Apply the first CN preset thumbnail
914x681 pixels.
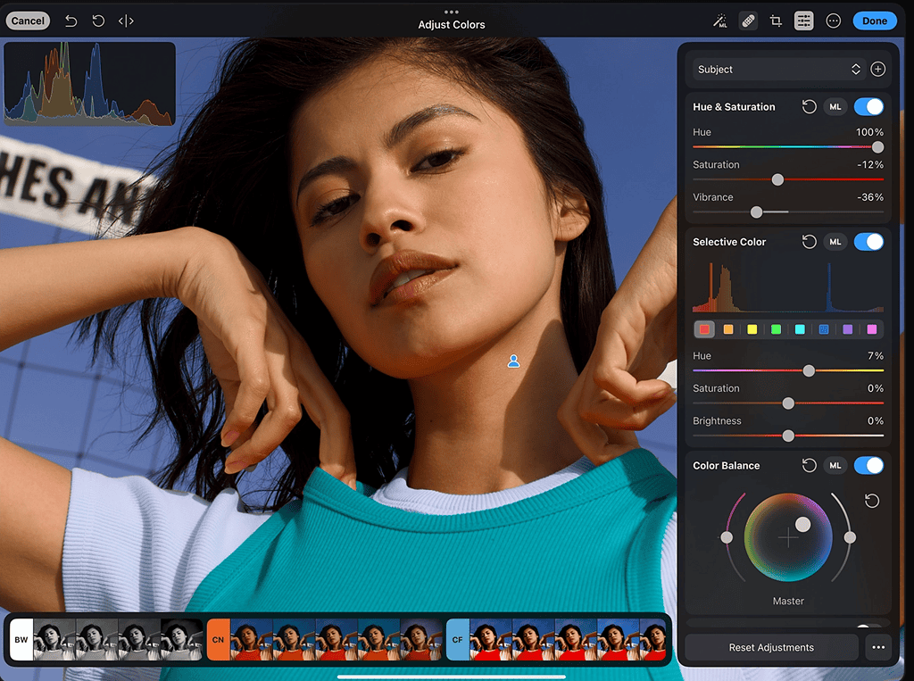[251, 640]
